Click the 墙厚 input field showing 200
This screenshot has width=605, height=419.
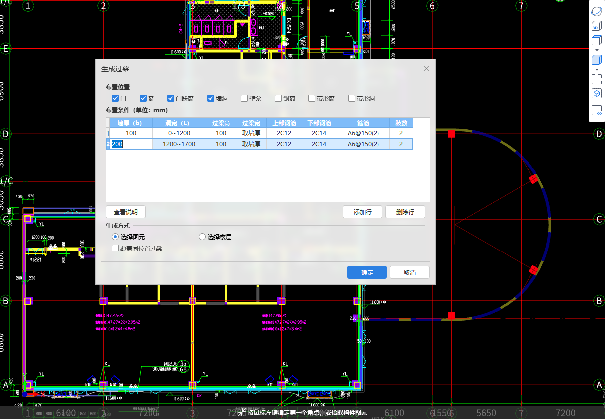(x=131, y=144)
